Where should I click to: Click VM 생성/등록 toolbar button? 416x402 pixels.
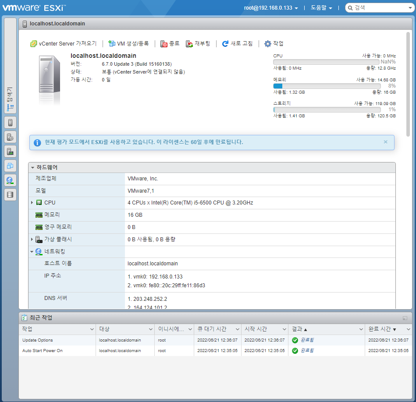[x=129, y=43]
